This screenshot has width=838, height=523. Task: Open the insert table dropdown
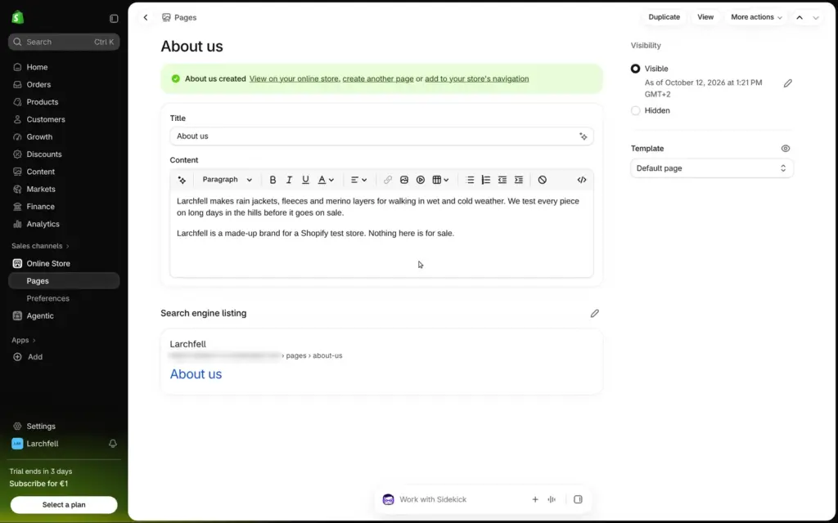coord(440,180)
